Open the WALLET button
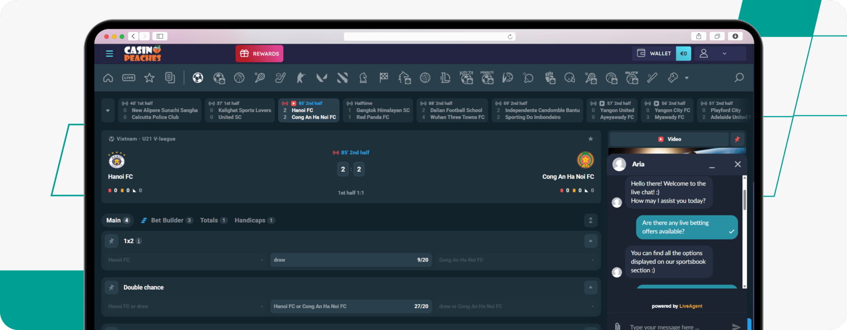The image size is (847, 330). (x=654, y=54)
